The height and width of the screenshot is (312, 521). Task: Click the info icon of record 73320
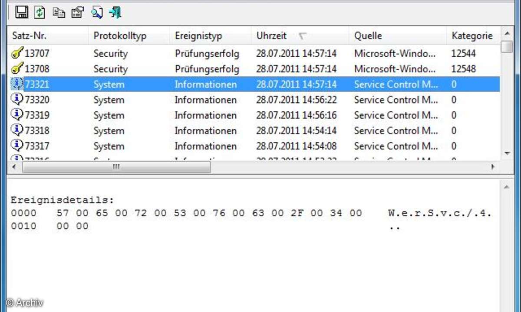click(x=16, y=99)
